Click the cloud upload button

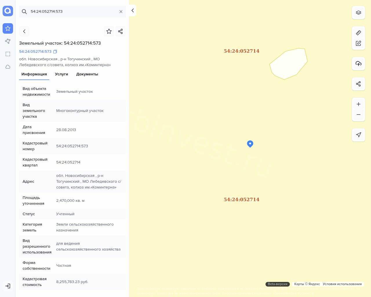point(359,64)
